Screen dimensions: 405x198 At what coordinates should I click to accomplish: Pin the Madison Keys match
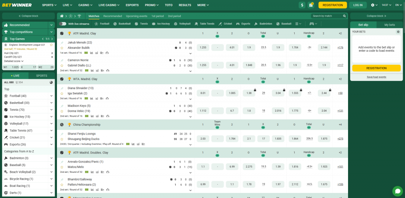pyautogui.click(x=62, y=106)
